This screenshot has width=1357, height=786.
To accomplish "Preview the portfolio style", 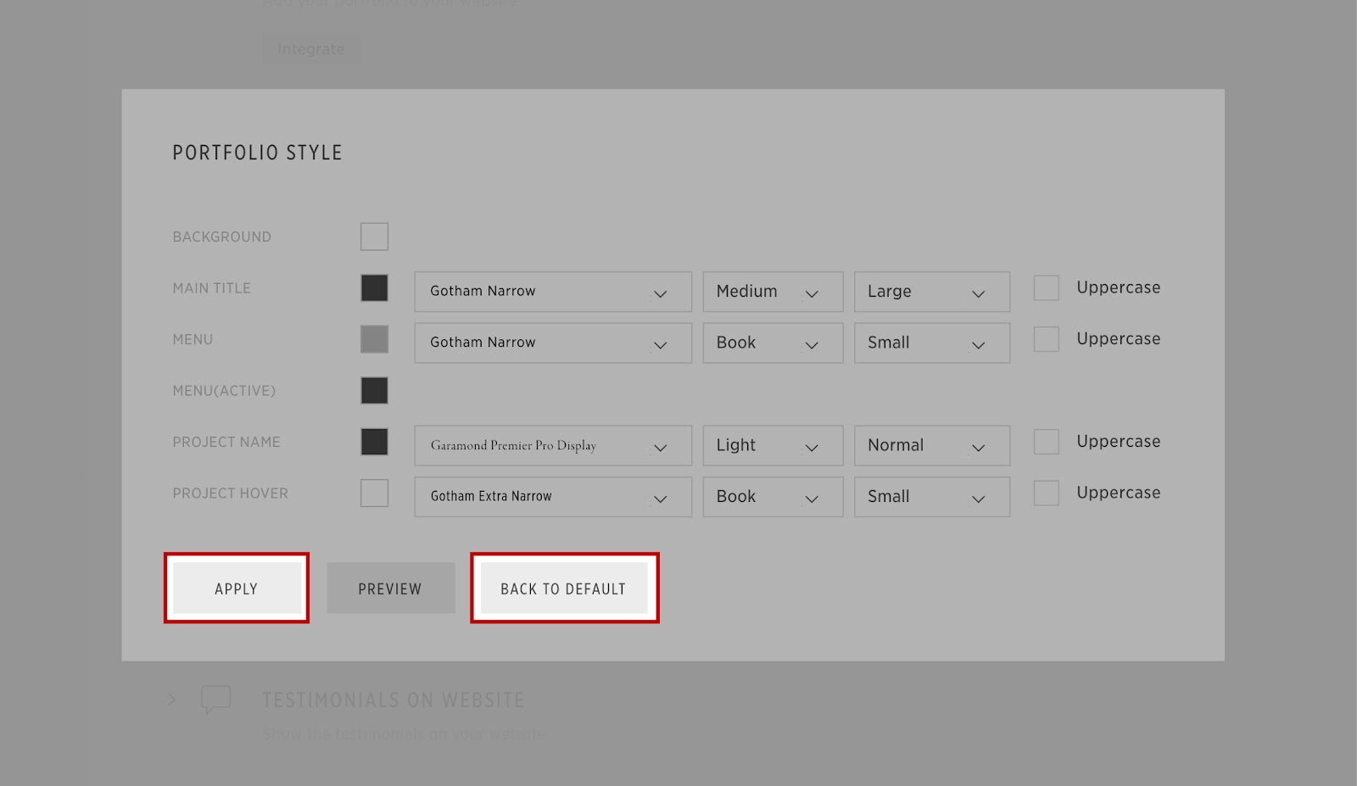I will (390, 588).
